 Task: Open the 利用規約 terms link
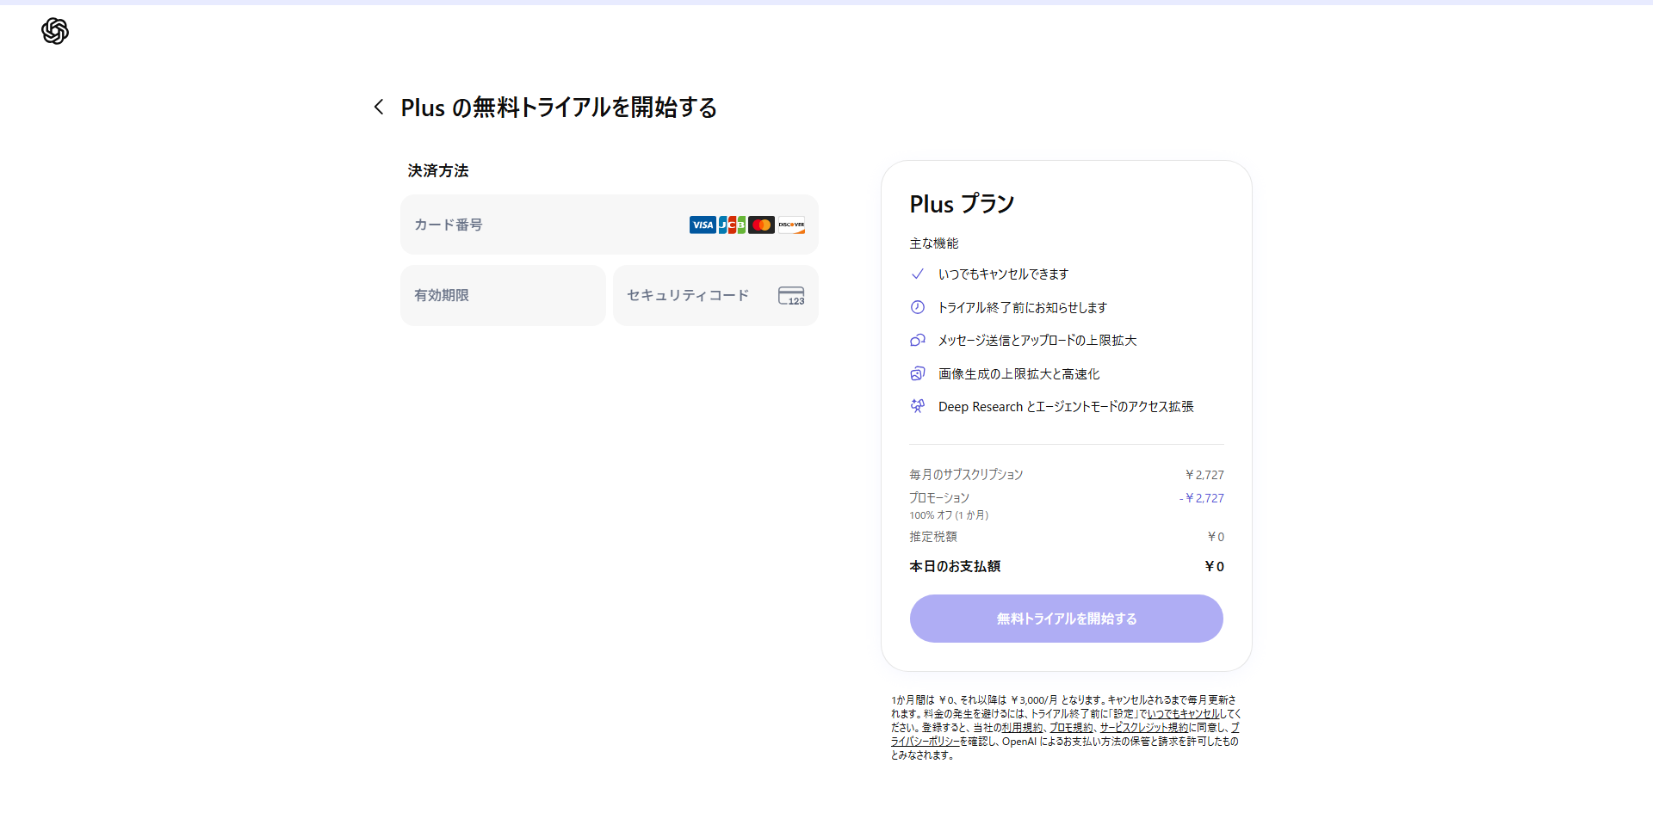click(1022, 727)
